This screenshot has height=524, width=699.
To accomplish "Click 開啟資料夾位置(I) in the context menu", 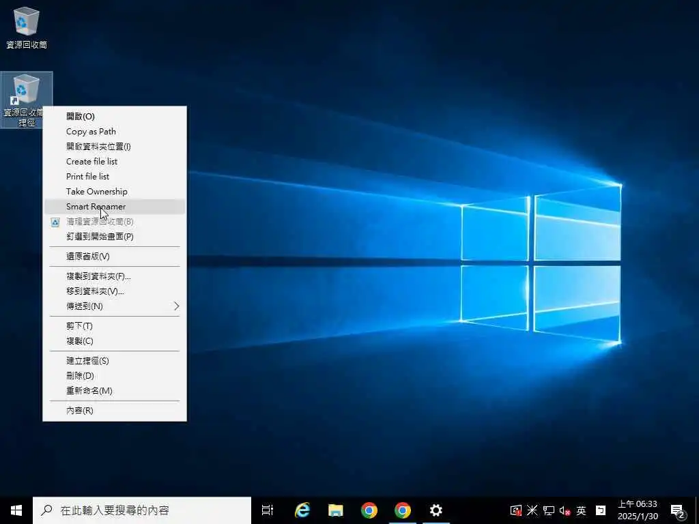I will click(115, 147).
